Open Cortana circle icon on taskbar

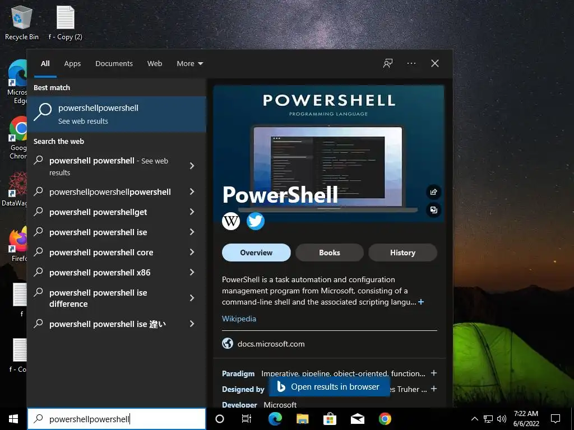(x=220, y=419)
